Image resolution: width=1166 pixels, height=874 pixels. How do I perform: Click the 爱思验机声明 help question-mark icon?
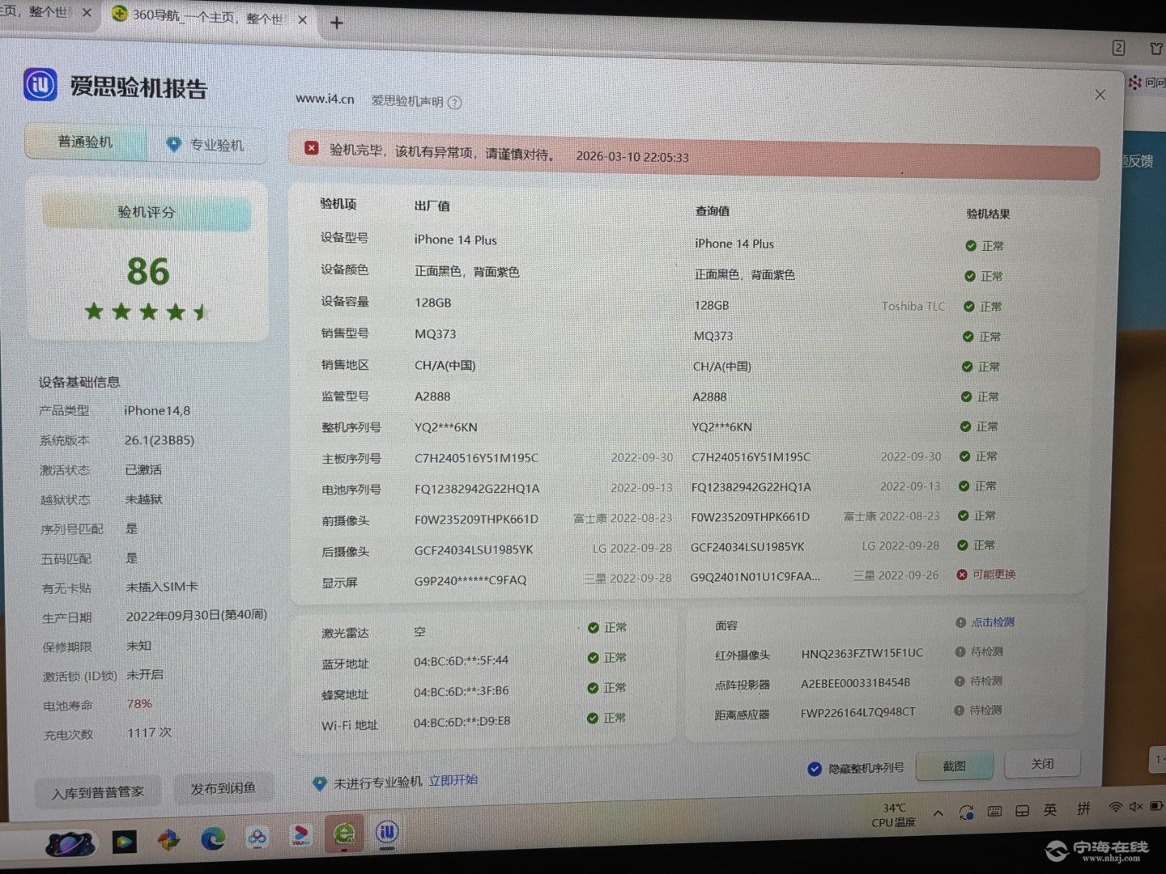[455, 103]
